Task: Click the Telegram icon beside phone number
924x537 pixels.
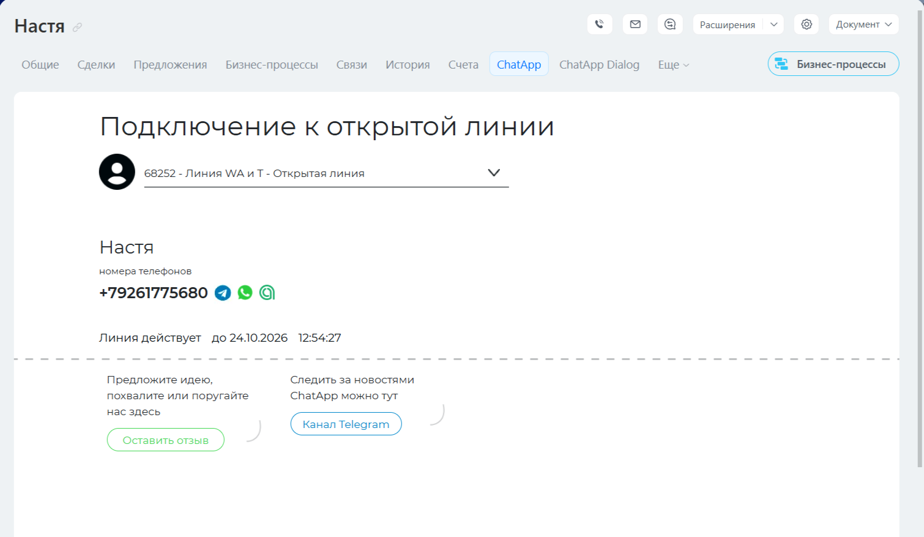Action: [x=223, y=293]
